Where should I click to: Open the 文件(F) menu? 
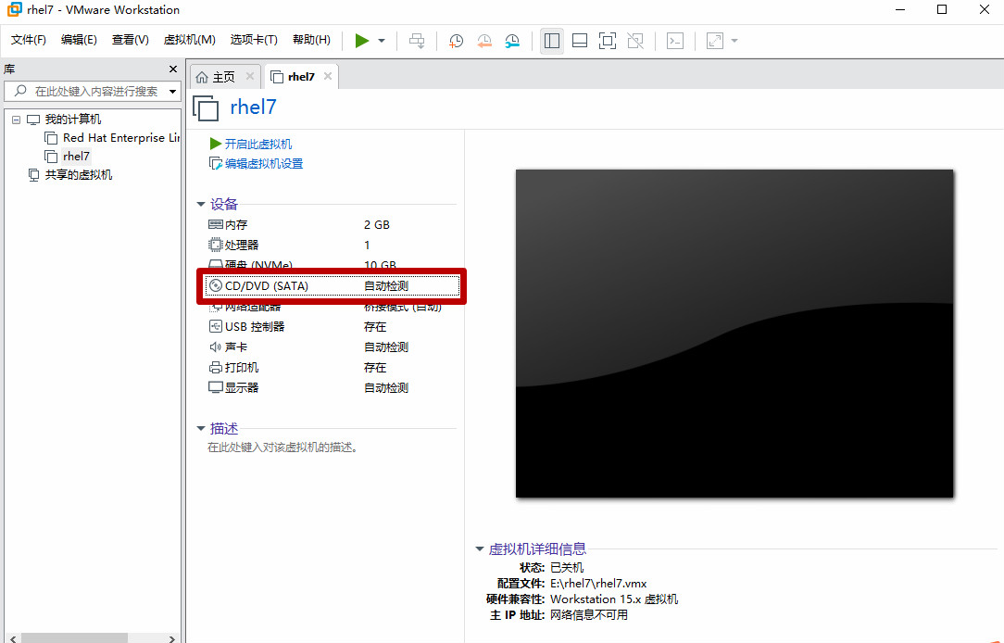(28, 40)
